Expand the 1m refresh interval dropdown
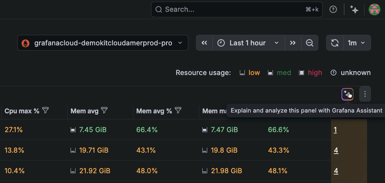Screen dimensions: 385x183 pos(357,43)
